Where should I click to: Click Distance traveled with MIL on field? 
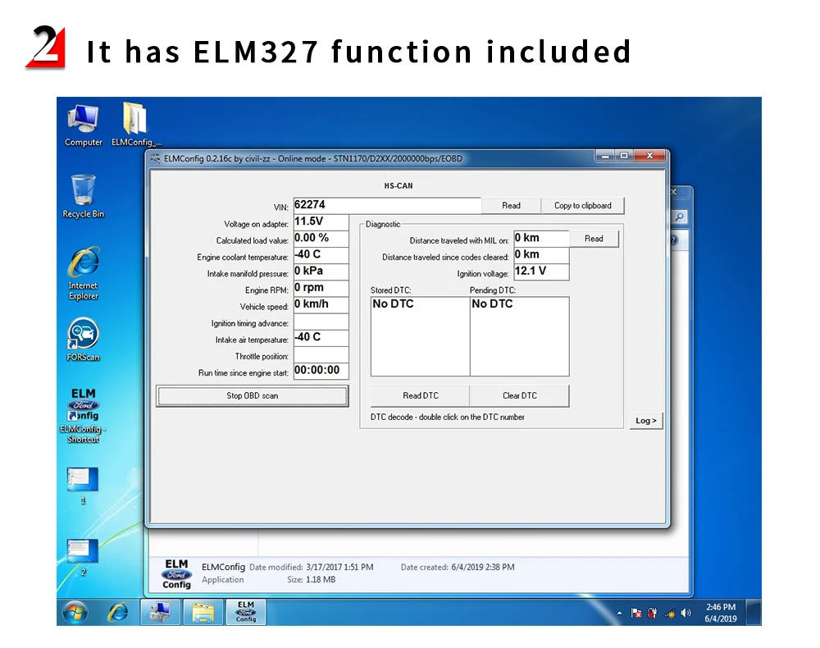coord(541,239)
